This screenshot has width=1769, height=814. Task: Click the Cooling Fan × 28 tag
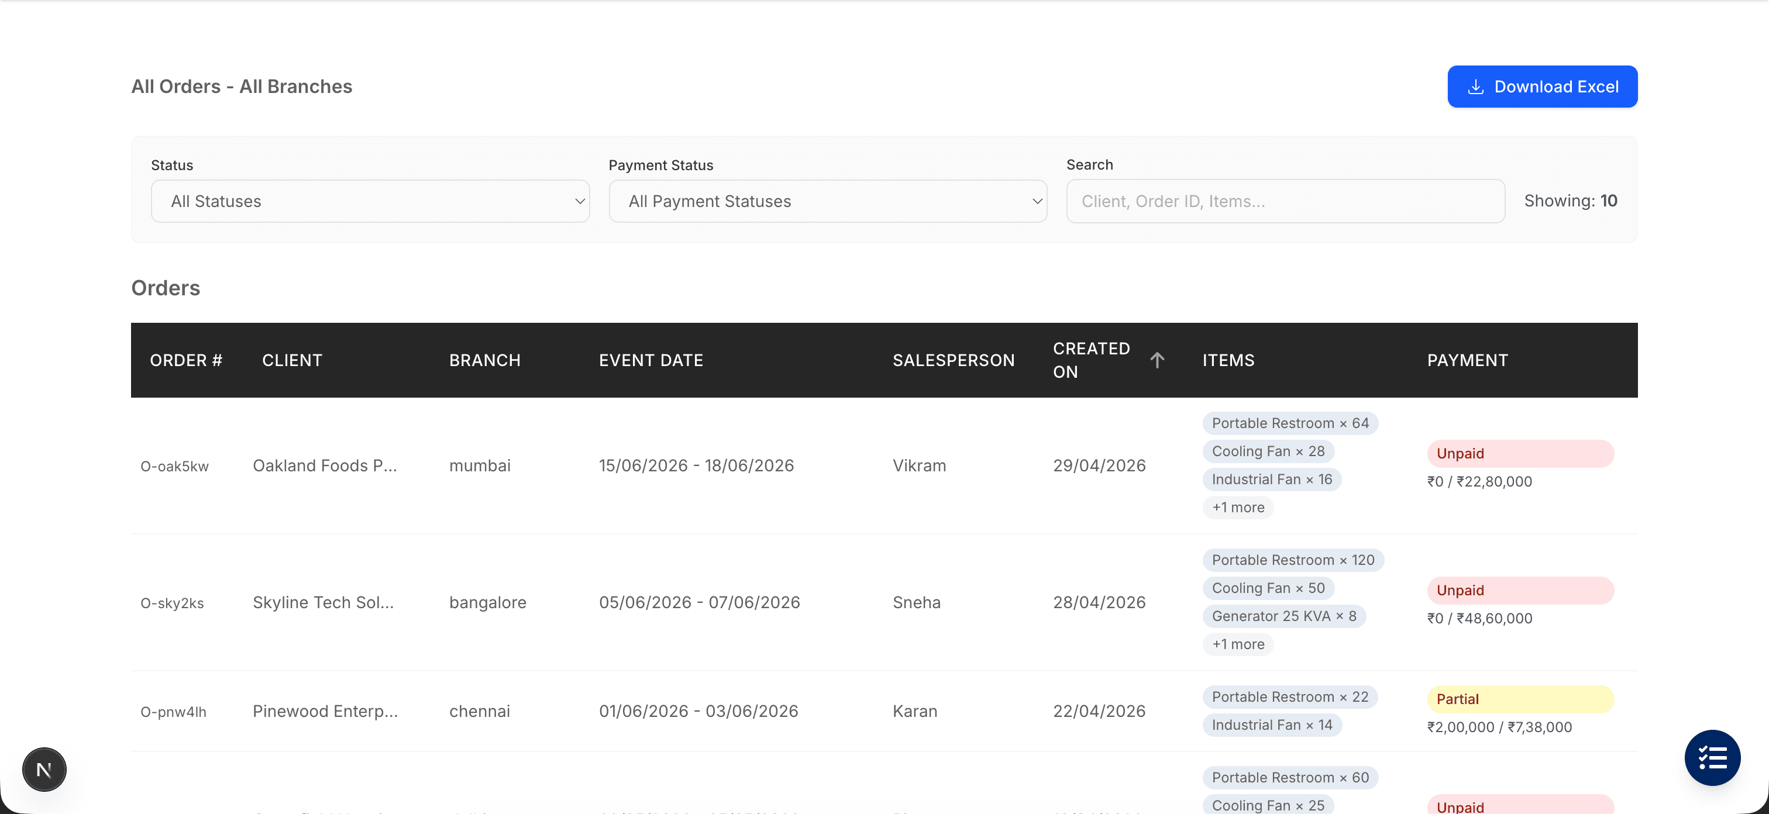coord(1268,451)
